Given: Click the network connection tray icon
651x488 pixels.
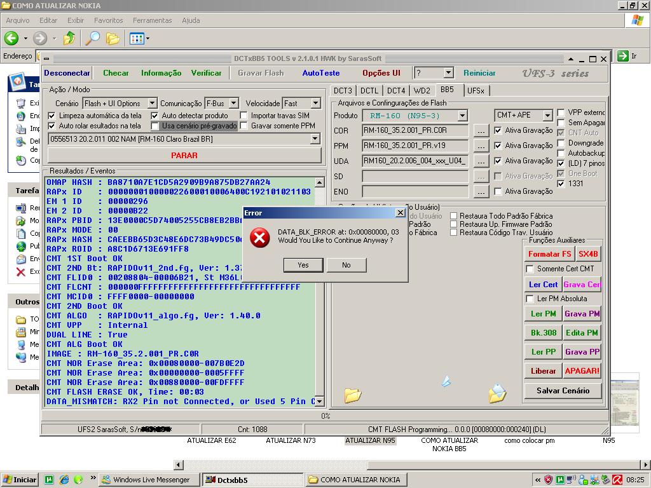Looking at the screenshot, I should pos(594,480).
